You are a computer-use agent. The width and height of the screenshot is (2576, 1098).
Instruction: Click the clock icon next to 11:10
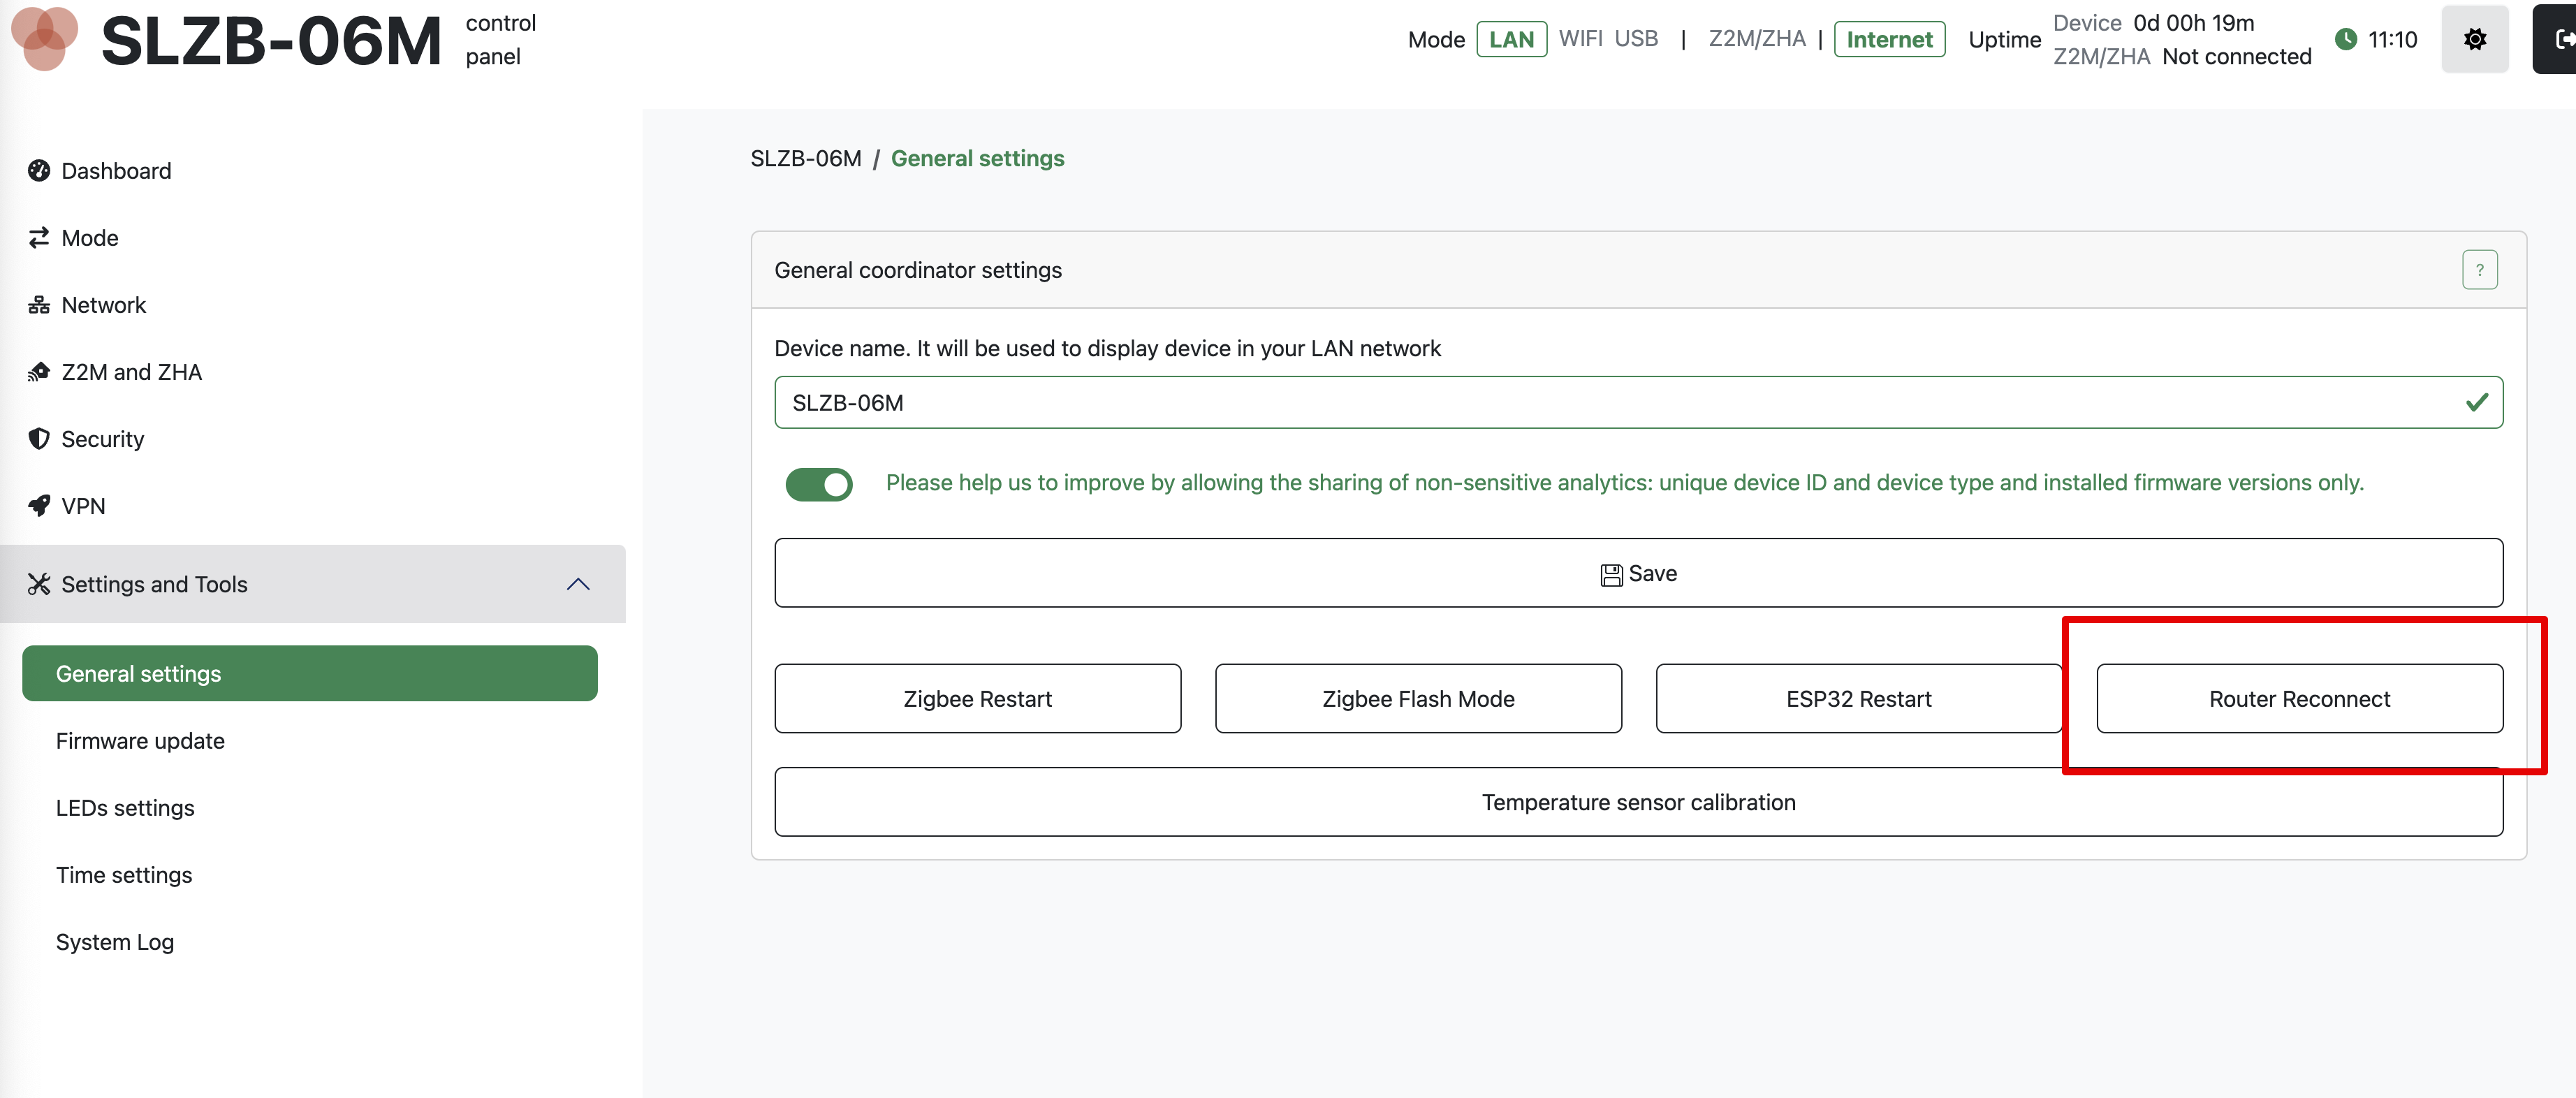point(2346,39)
